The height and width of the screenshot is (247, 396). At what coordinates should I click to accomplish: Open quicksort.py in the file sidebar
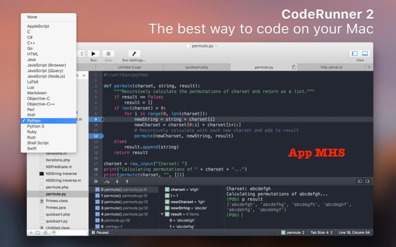coord(57,221)
